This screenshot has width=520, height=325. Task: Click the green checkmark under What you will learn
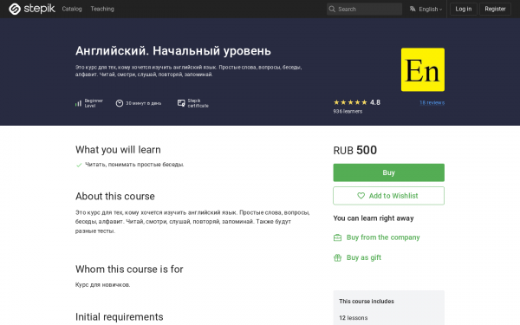pos(79,165)
